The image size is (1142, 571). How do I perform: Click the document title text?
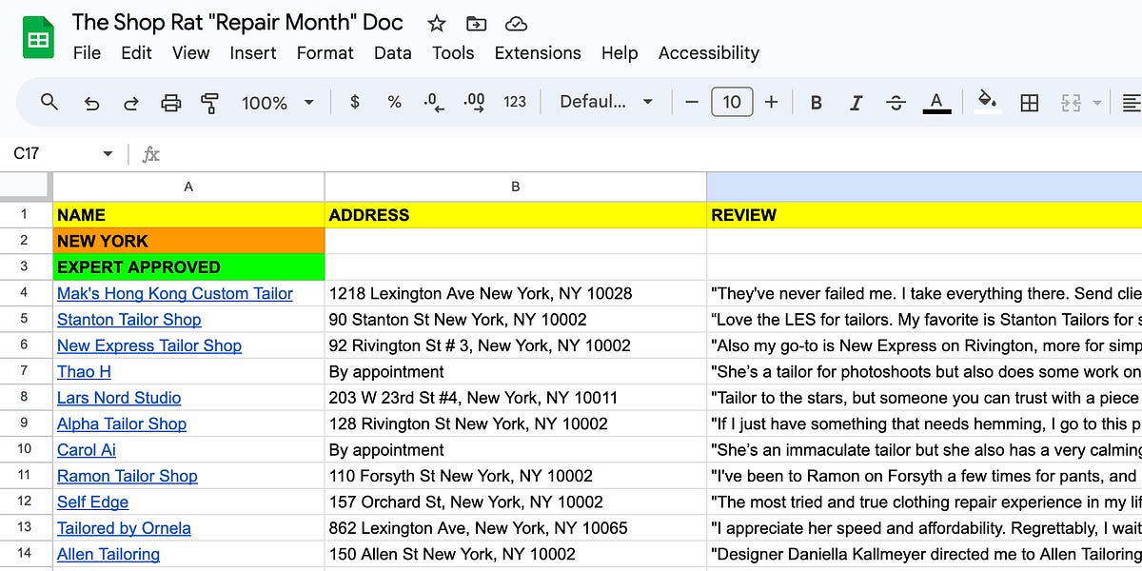point(238,22)
